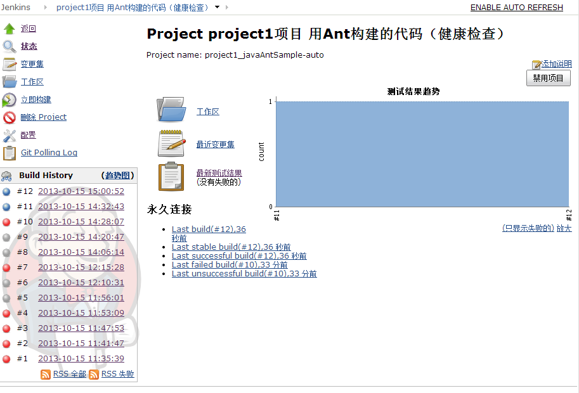Screen dimensions: 579x393
Task: Open build 2013-10-15 14:32:43
Action: pyautogui.click(x=81, y=206)
